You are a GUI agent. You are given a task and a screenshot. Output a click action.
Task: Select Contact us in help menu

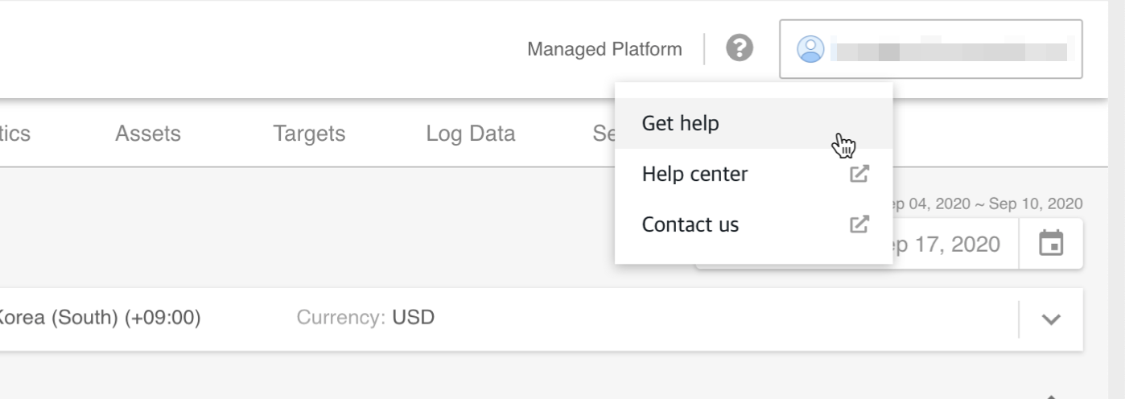click(690, 224)
